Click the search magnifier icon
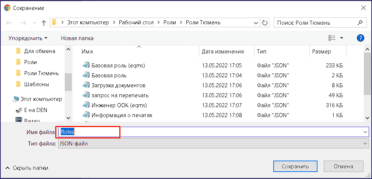 tap(360, 23)
